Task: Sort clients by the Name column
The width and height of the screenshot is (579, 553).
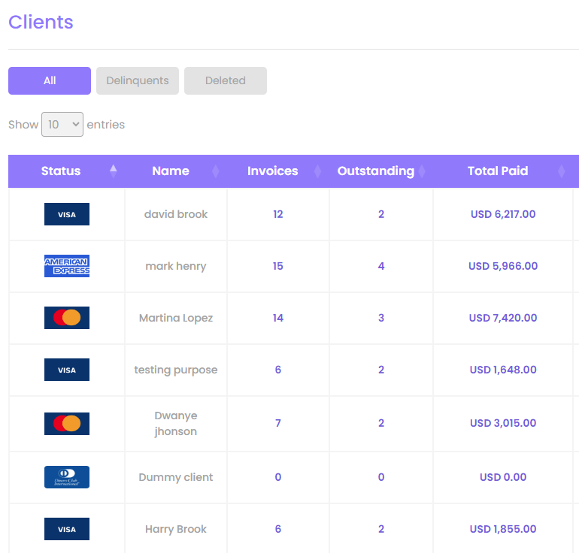Action: click(x=171, y=171)
